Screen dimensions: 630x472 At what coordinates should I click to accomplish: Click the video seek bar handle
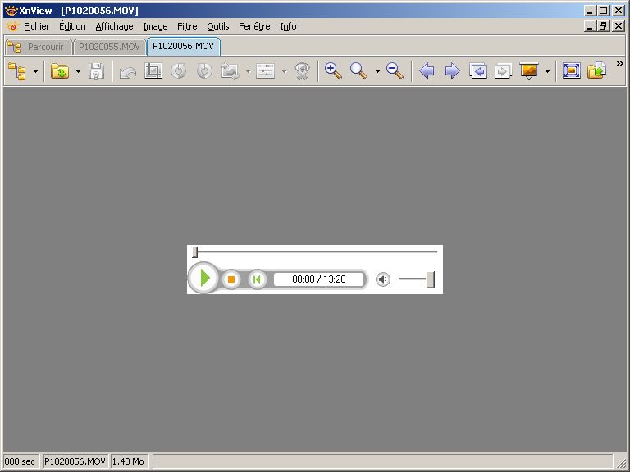195,252
